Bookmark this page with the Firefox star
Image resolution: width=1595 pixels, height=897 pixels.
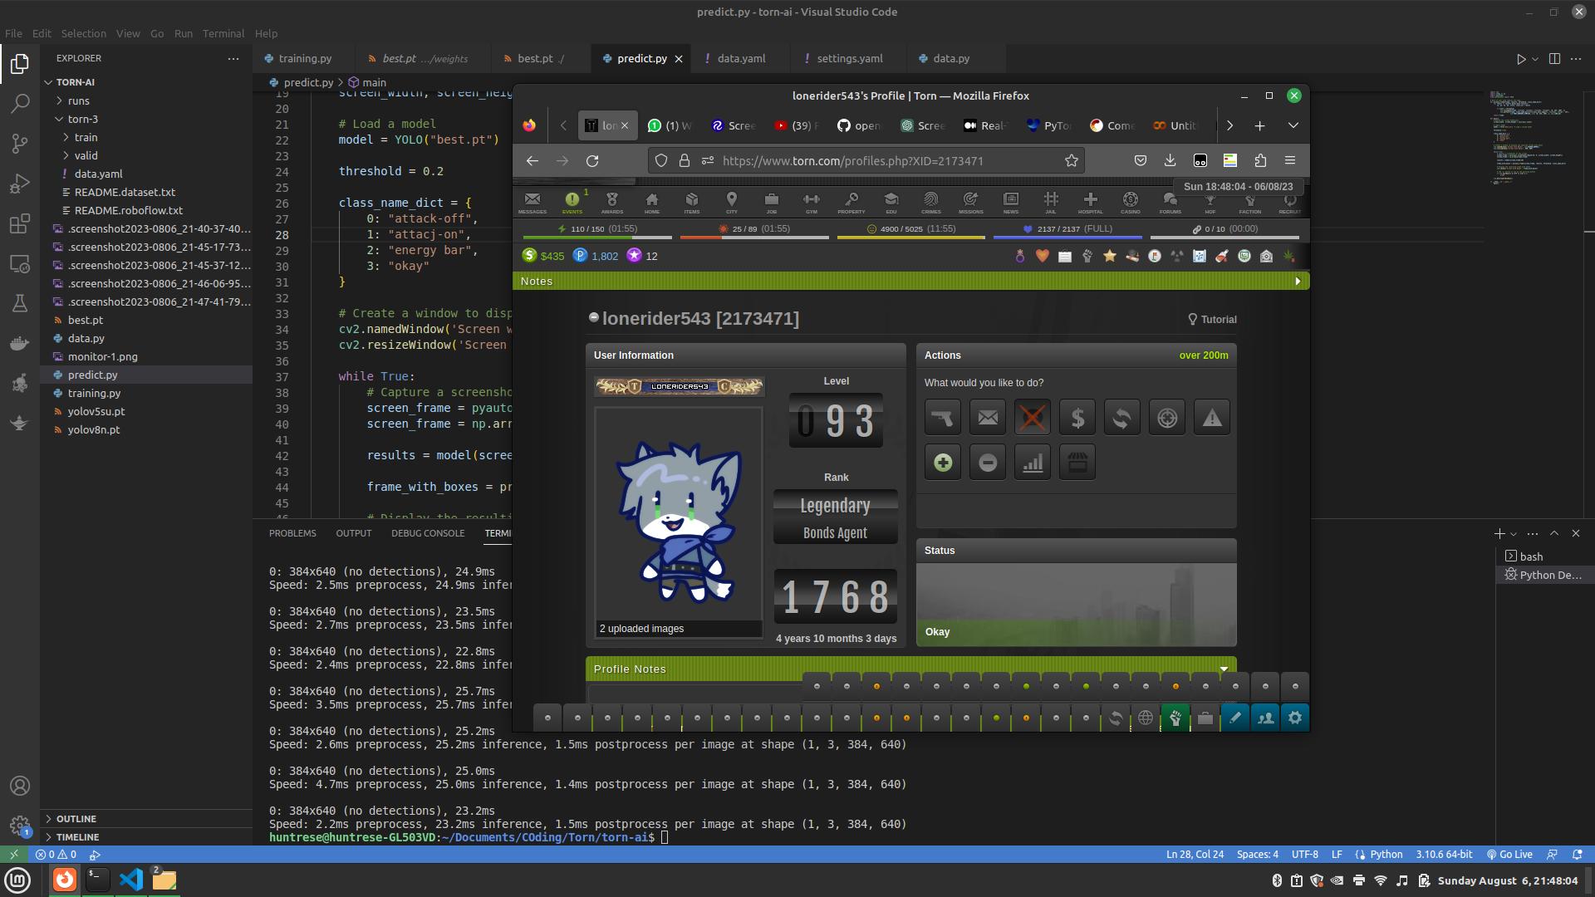[1072, 160]
